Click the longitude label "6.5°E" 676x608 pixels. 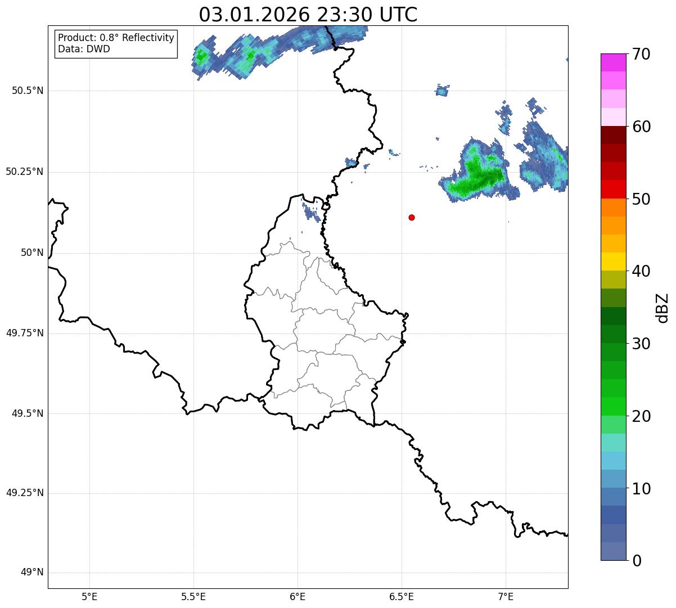(402, 596)
